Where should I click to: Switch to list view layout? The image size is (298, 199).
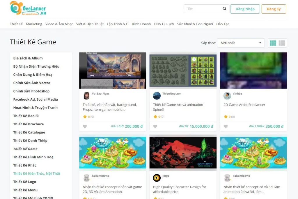pos(282,43)
